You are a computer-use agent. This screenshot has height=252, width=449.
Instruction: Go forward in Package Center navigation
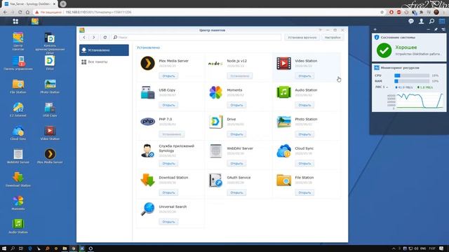tap(93, 37)
